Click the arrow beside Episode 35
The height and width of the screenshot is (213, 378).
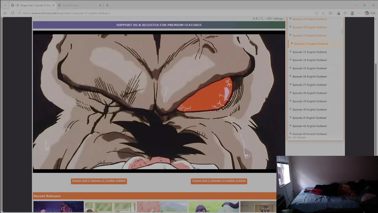click(x=290, y=68)
